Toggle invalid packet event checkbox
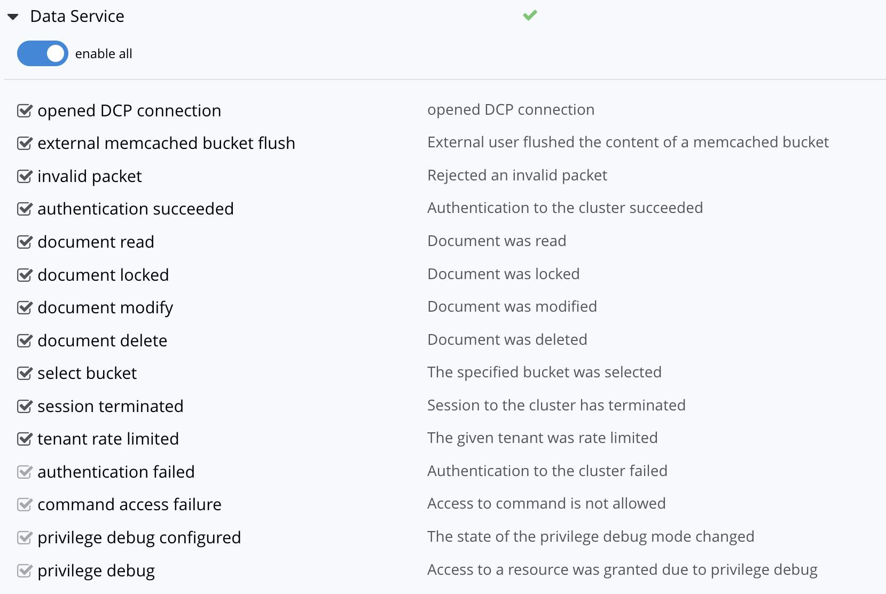886x594 pixels. click(x=25, y=176)
